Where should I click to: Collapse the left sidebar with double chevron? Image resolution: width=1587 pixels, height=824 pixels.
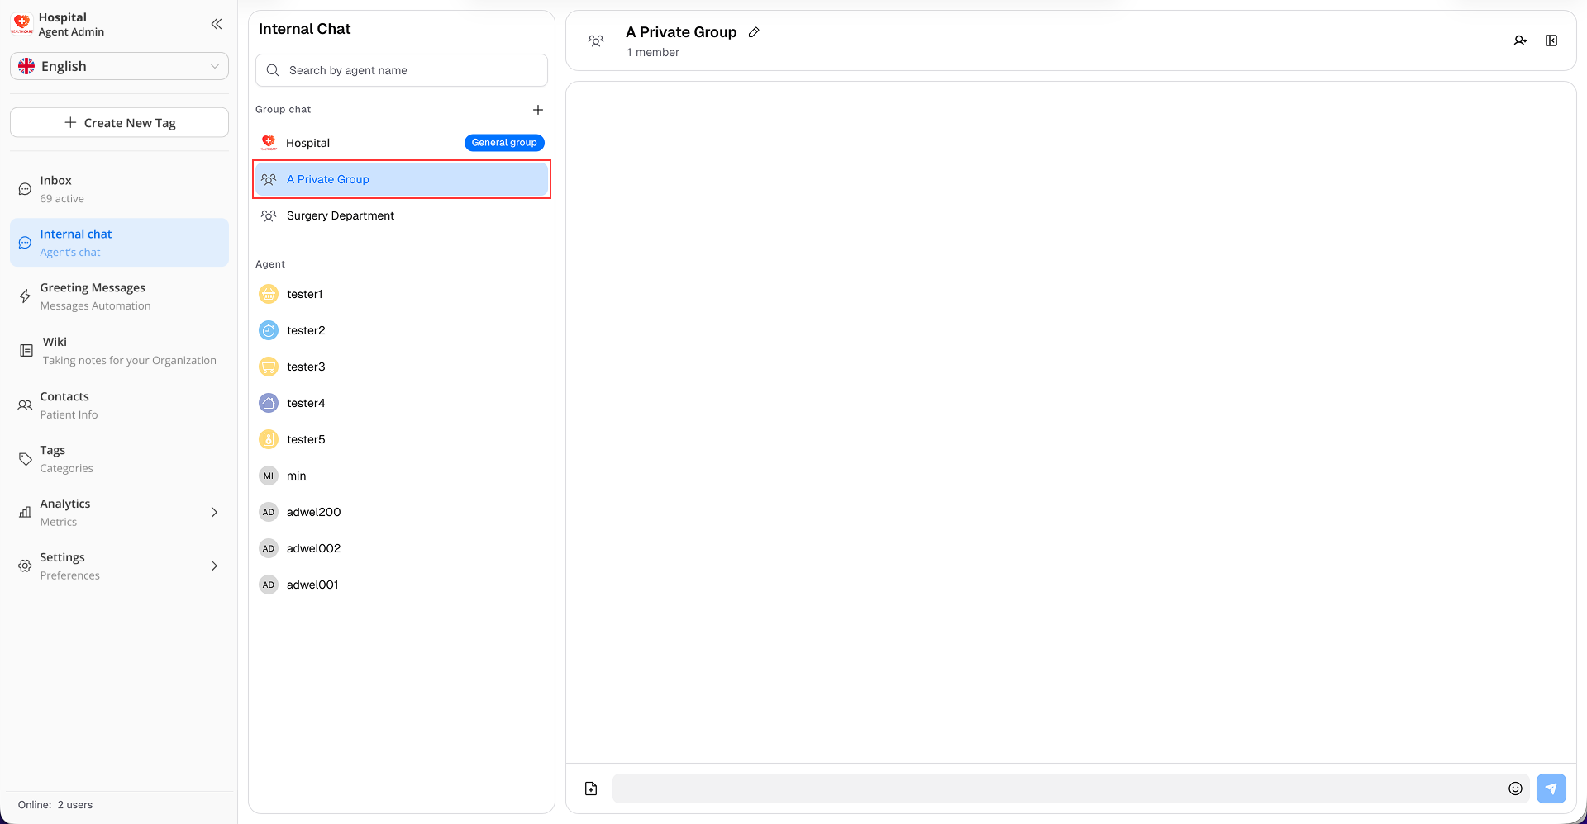click(217, 24)
